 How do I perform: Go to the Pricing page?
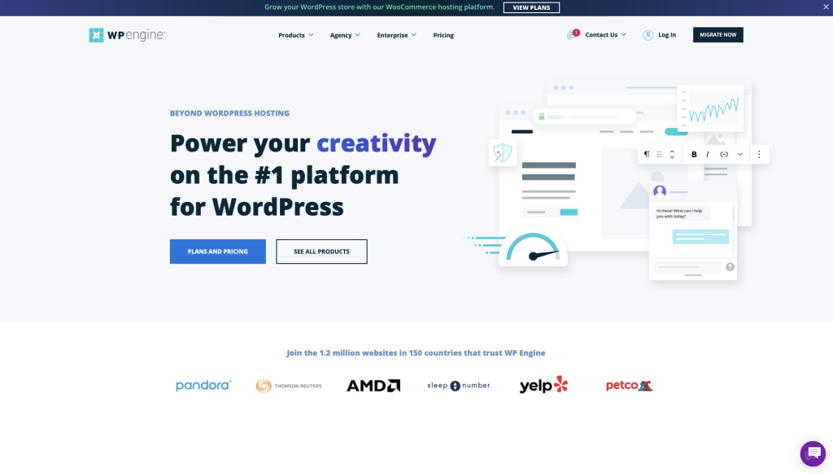pyautogui.click(x=443, y=35)
